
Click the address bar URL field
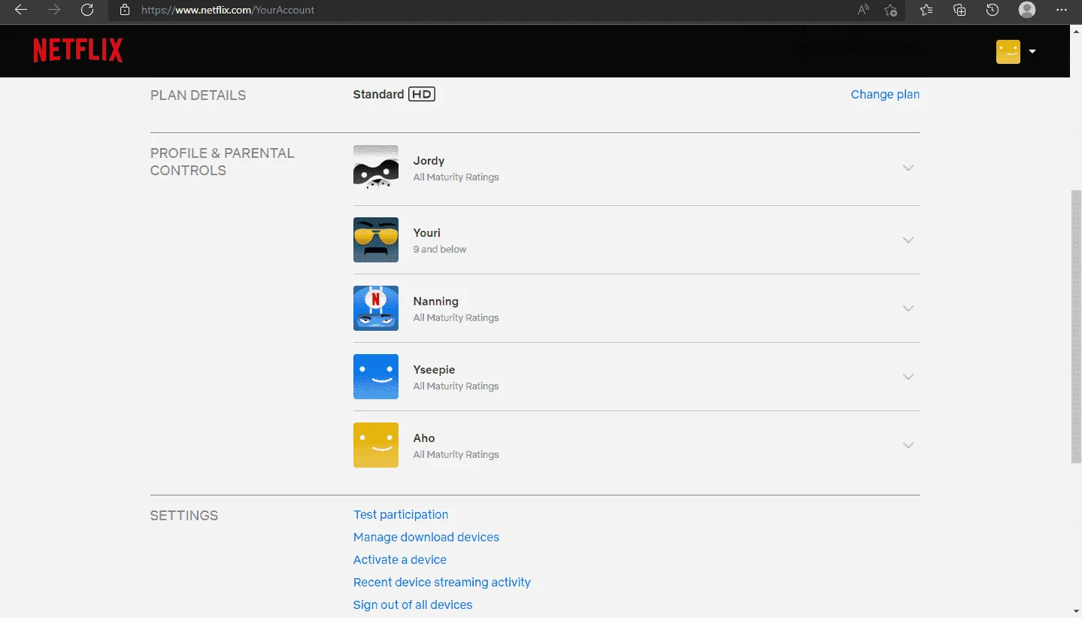point(481,10)
